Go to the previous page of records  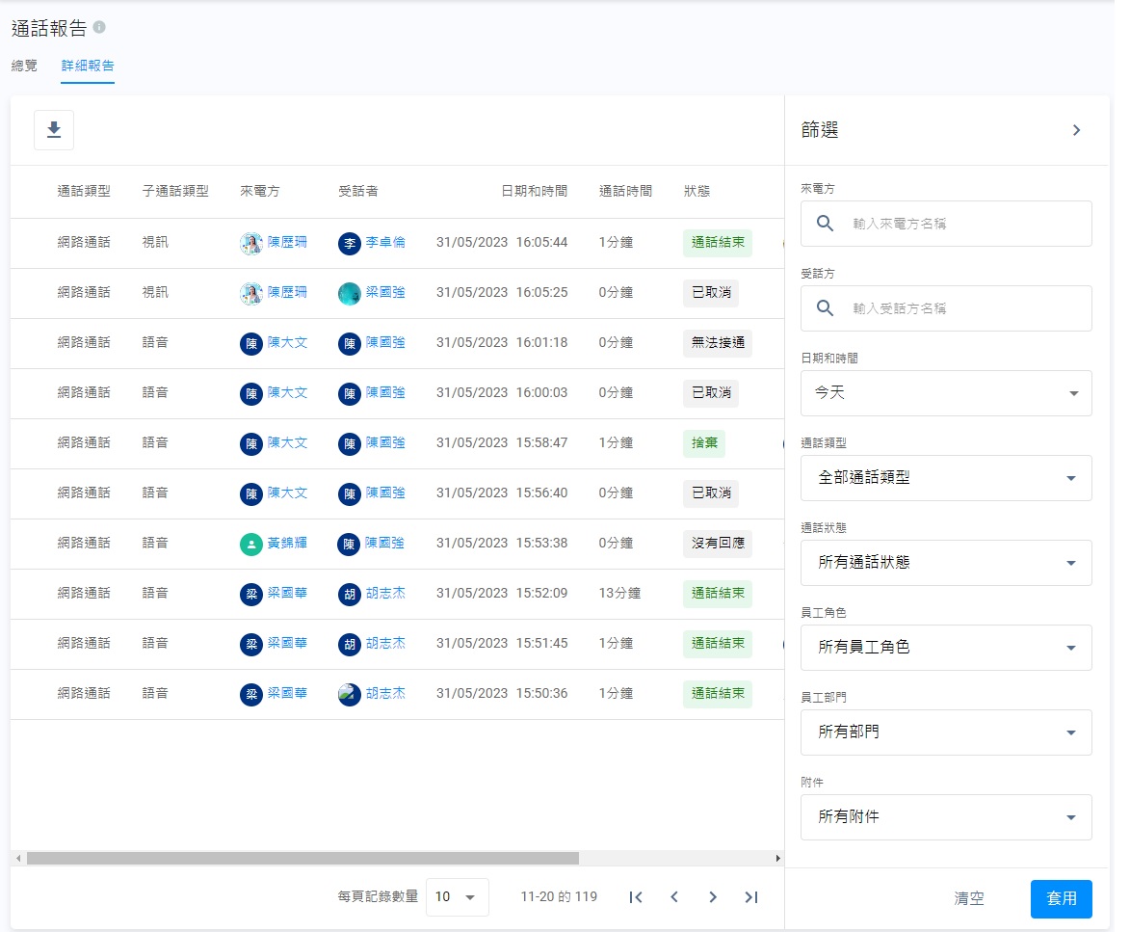(674, 897)
